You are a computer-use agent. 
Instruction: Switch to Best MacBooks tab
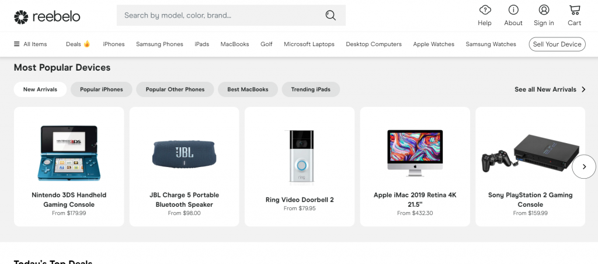[248, 89]
